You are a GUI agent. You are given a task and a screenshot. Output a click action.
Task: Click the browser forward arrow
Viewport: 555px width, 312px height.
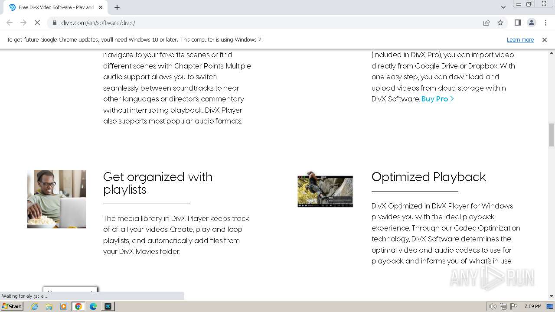[x=23, y=23]
